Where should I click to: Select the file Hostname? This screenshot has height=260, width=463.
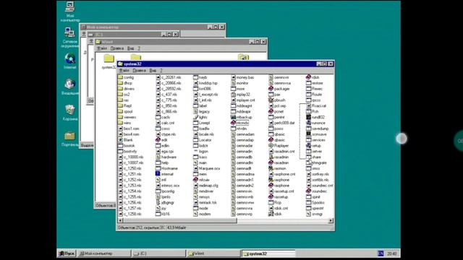(x=166, y=168)
